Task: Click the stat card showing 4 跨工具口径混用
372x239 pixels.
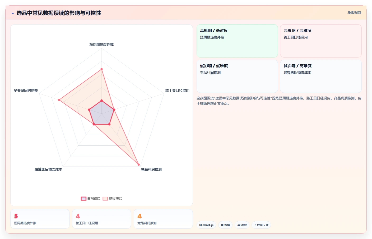Action: pyautogui.click(x=101, y=219)
